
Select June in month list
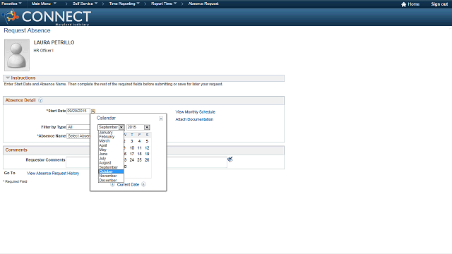pyautogui.click(x=111, y=154)
